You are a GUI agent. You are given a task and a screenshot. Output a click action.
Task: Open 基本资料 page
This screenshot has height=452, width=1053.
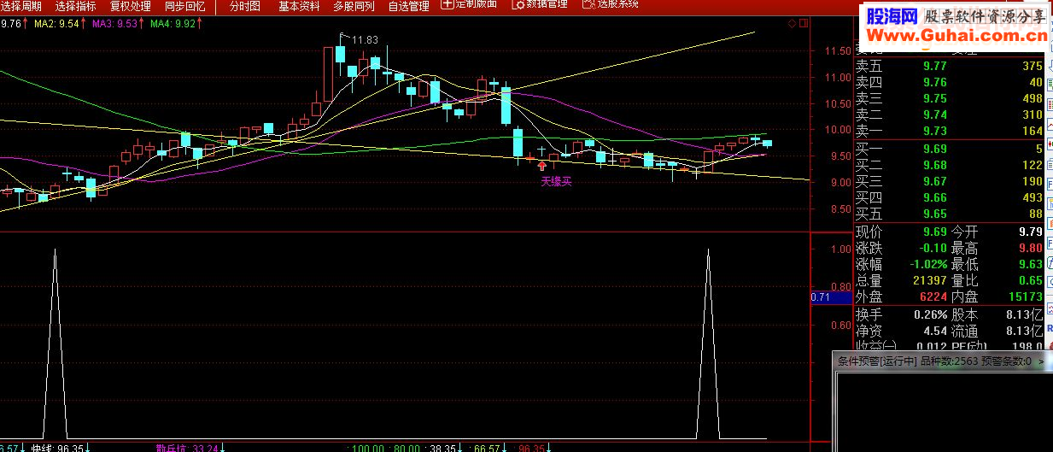click(300, 5)
